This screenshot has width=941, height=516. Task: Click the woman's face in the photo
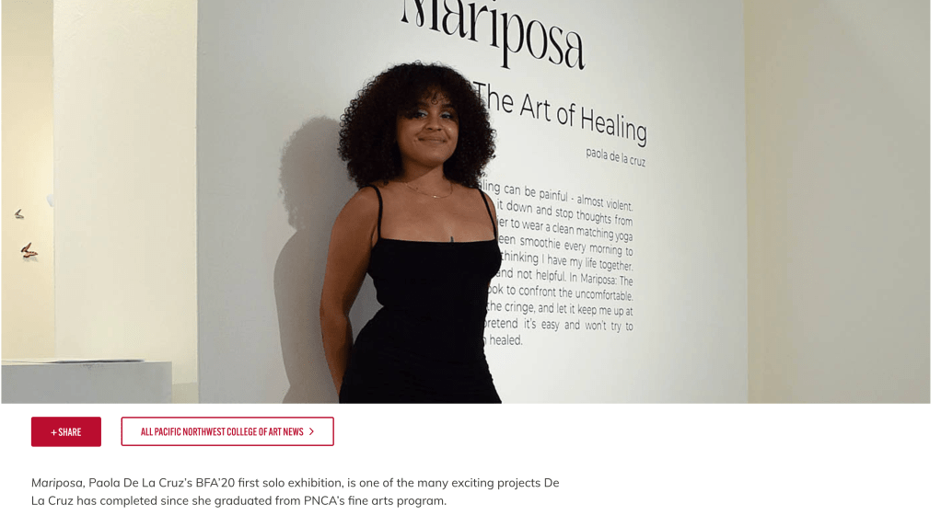point(427,128)
